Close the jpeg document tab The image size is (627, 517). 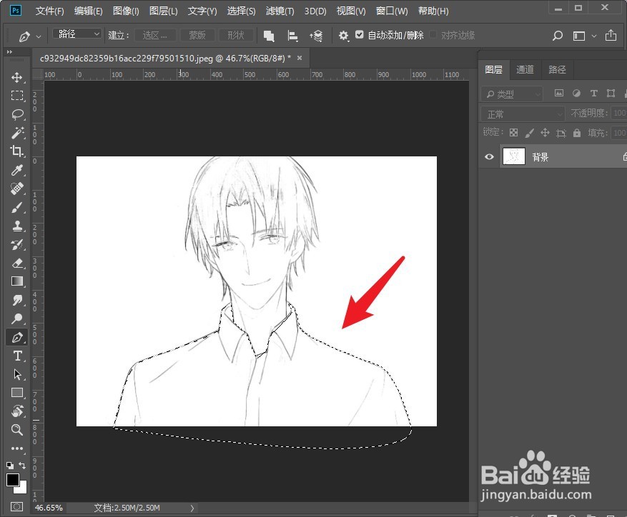pos(300,58)
